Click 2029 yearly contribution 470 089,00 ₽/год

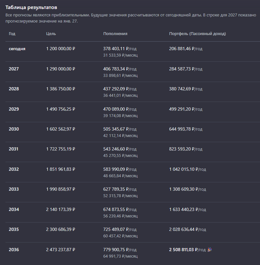click(120, 109)
